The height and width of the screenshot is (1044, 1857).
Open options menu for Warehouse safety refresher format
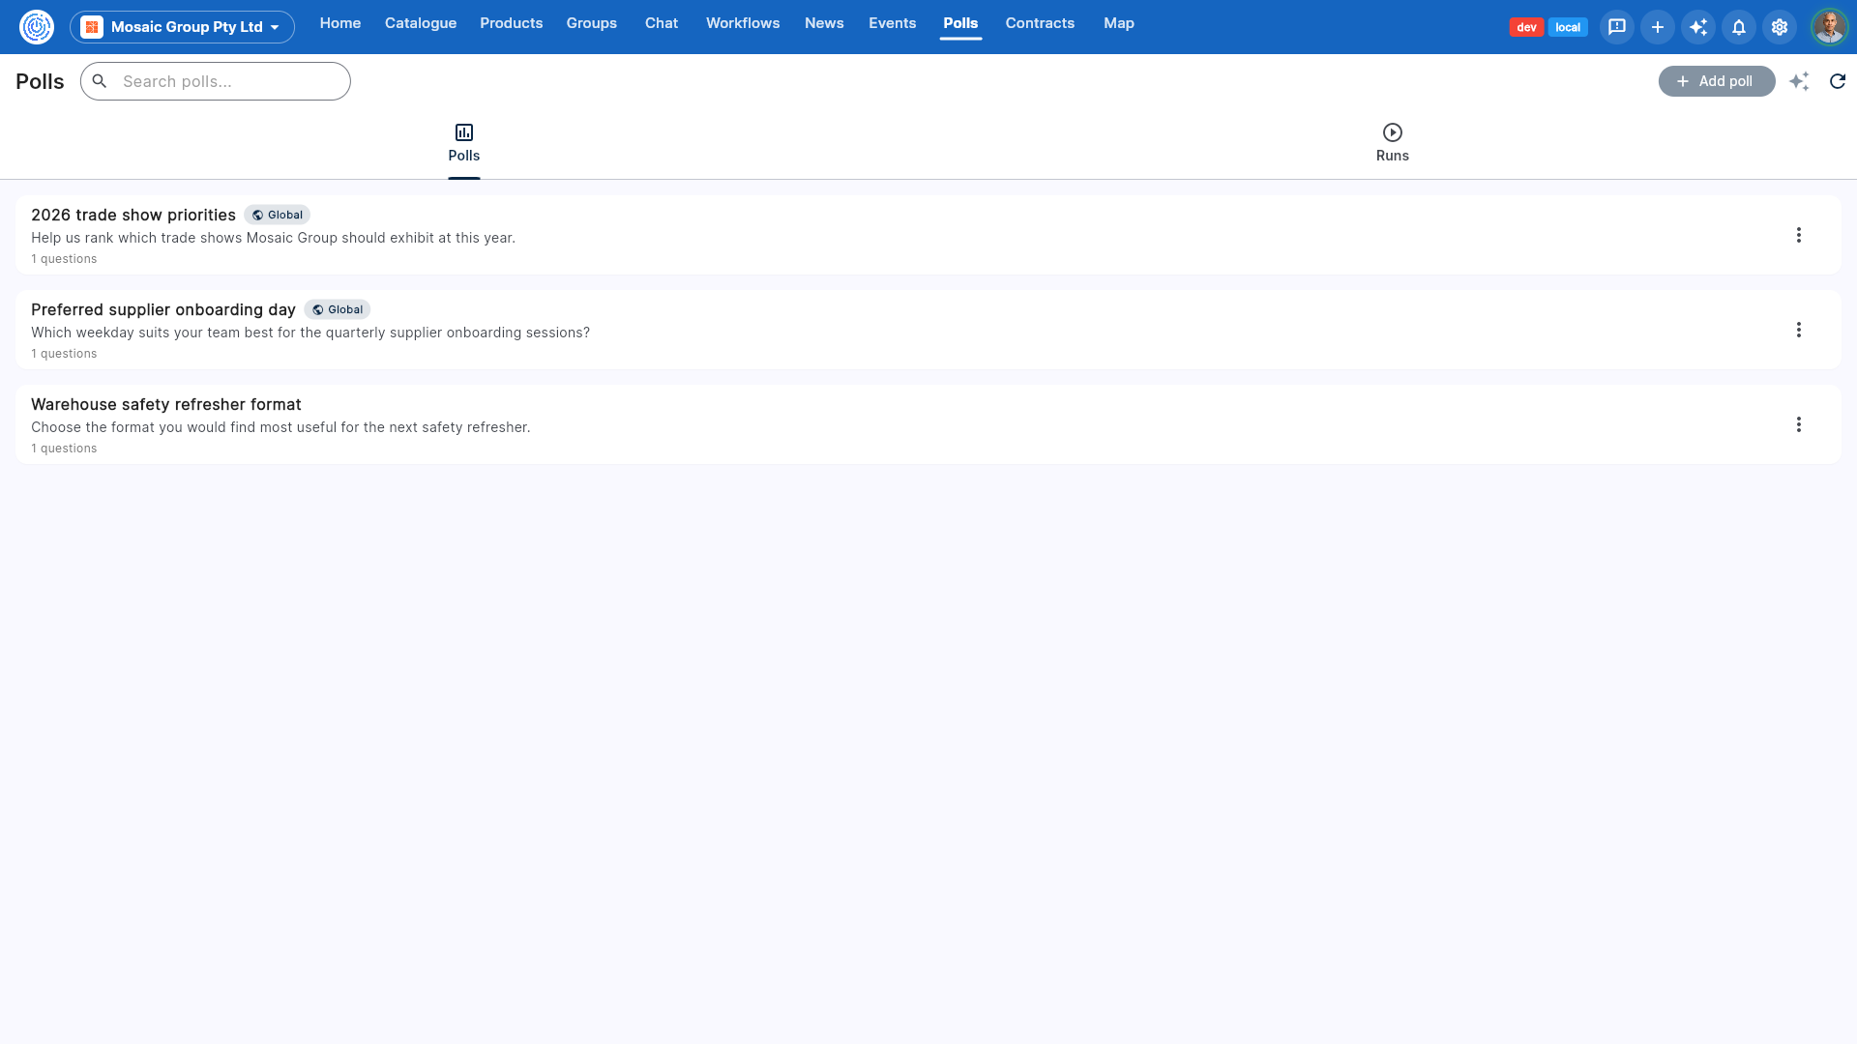click(x=1799, y=424)
